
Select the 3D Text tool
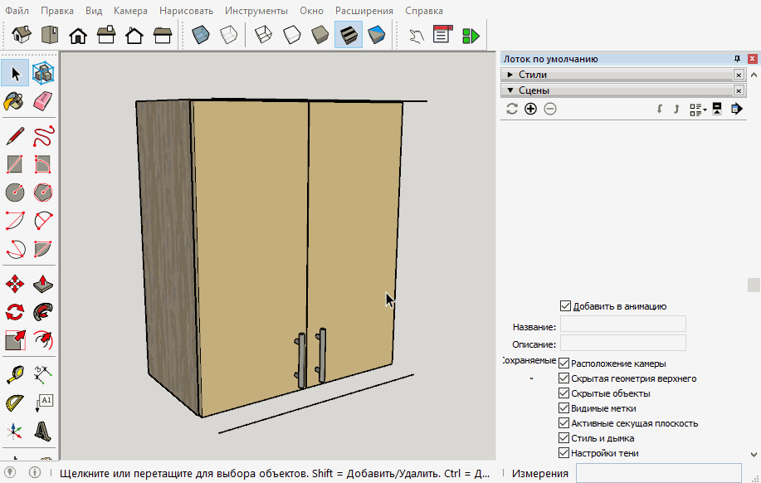pyautogui.click(x=43, y=431)
